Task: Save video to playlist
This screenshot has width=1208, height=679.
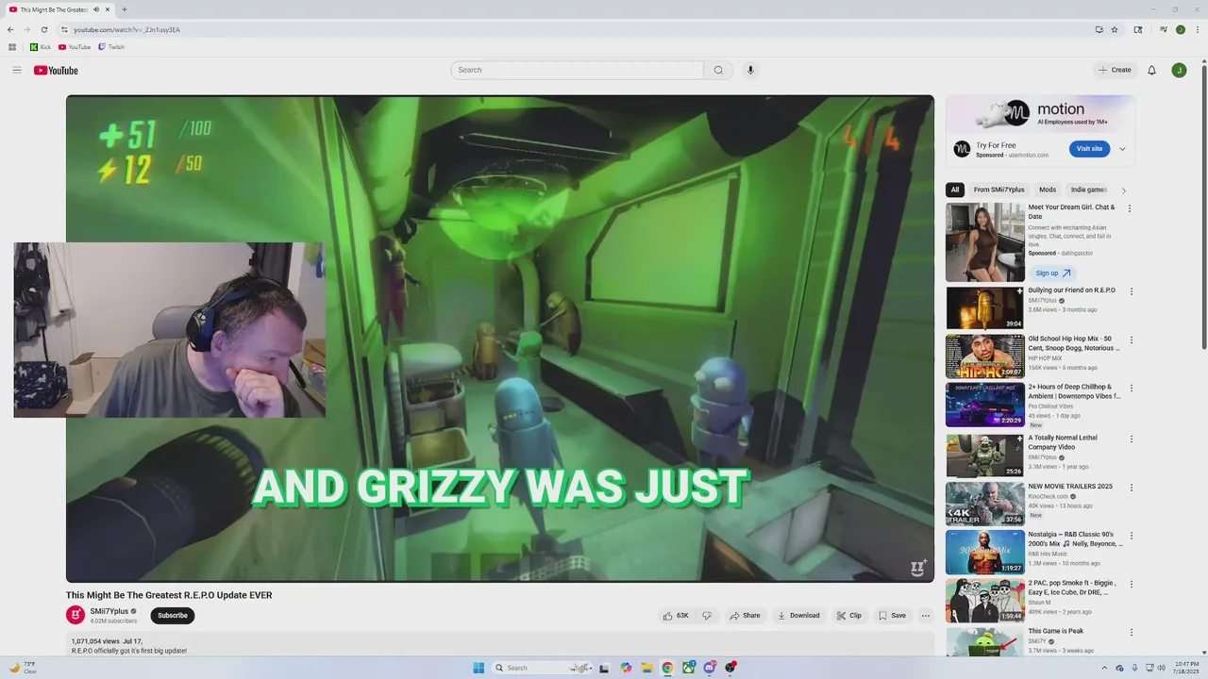Action: tap(892, 616)
